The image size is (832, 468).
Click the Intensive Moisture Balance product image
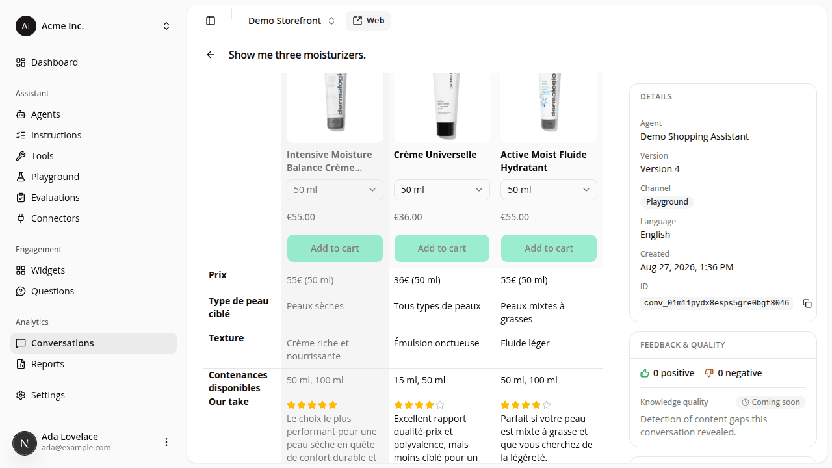(335, 107)
